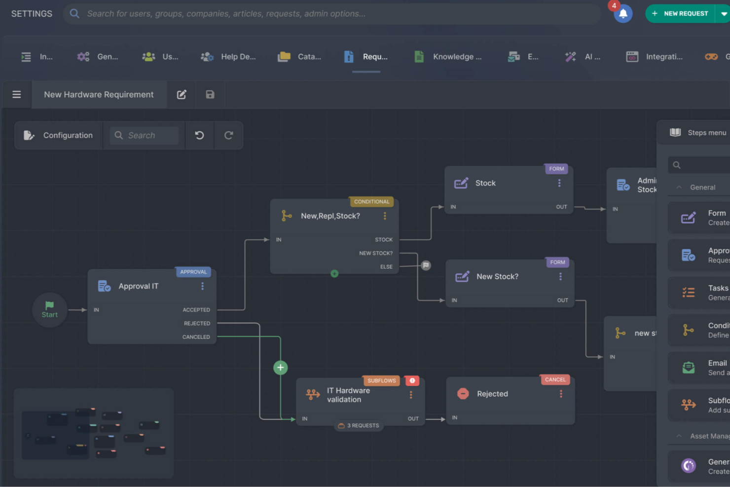Click the redo arrow icon
Screen dimensions: 730x487
(x=229, y=135)
